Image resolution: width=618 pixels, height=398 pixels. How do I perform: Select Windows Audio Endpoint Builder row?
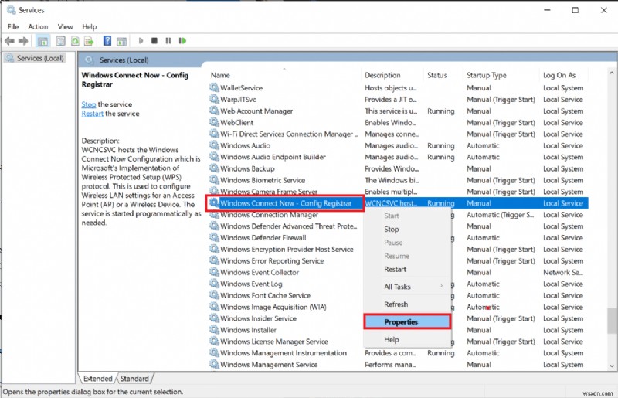coord(399,157)
